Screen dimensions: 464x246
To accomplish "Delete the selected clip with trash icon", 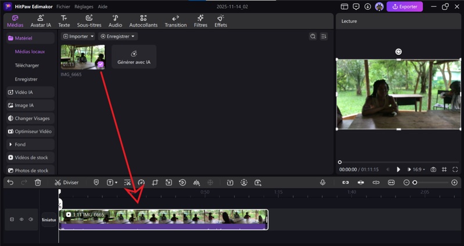I will coord(38,182).
